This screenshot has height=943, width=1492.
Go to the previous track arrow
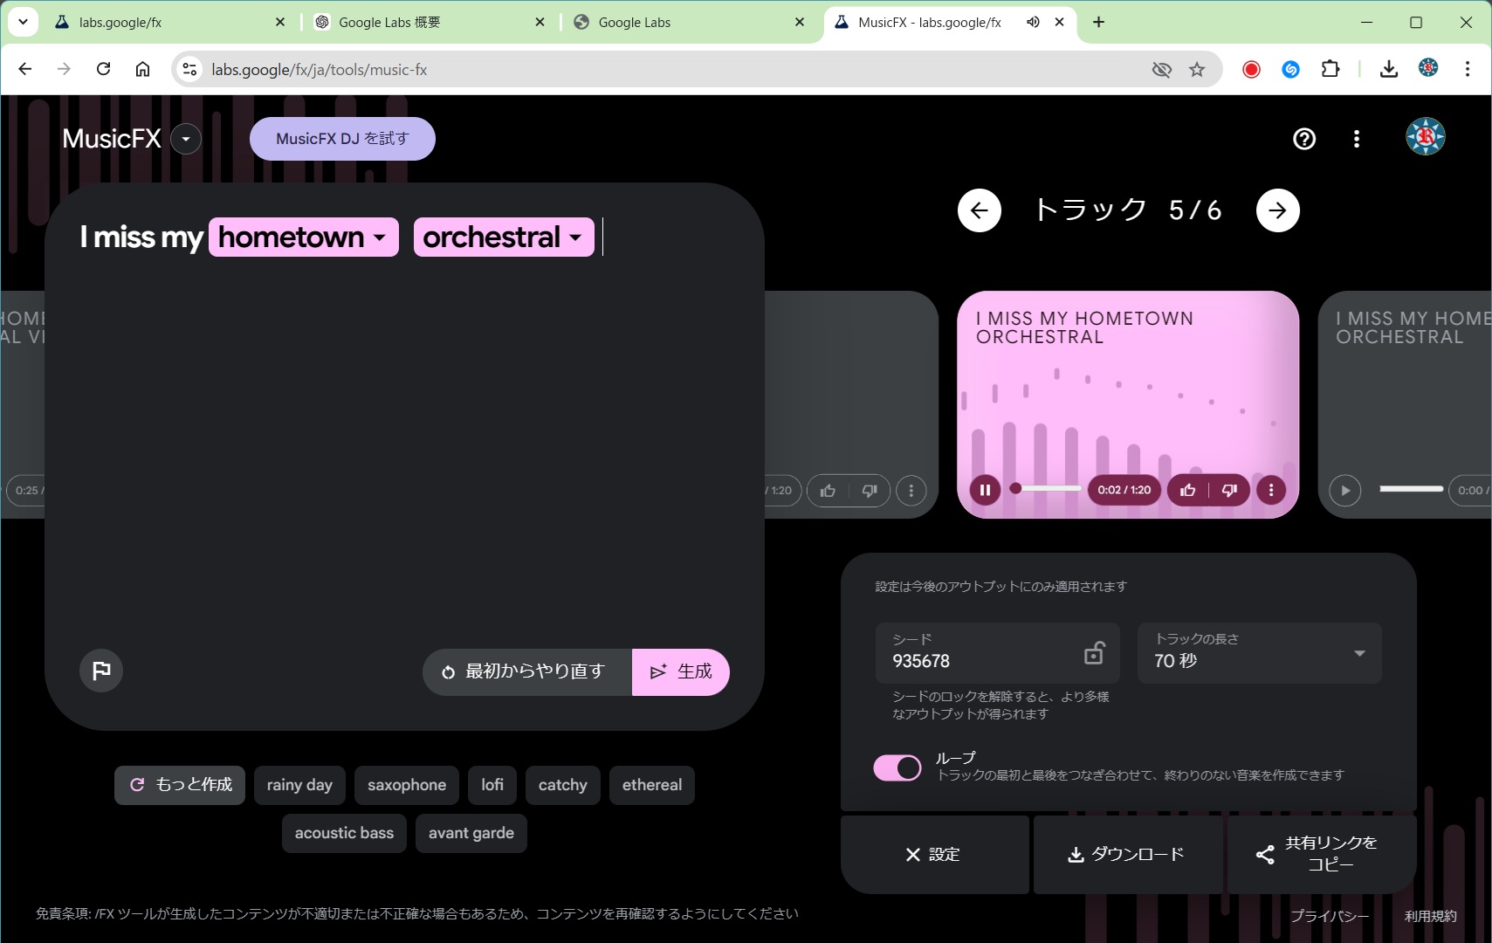[980, 210]
